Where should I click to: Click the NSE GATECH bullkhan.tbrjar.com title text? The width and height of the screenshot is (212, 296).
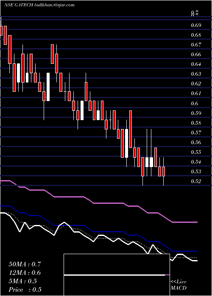(x=39, y=5)
